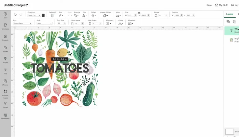Open the Projects panel
Image resolution: width=239 pixels, height=137 pixels.
pyautogui.click(x=5, y=38)
